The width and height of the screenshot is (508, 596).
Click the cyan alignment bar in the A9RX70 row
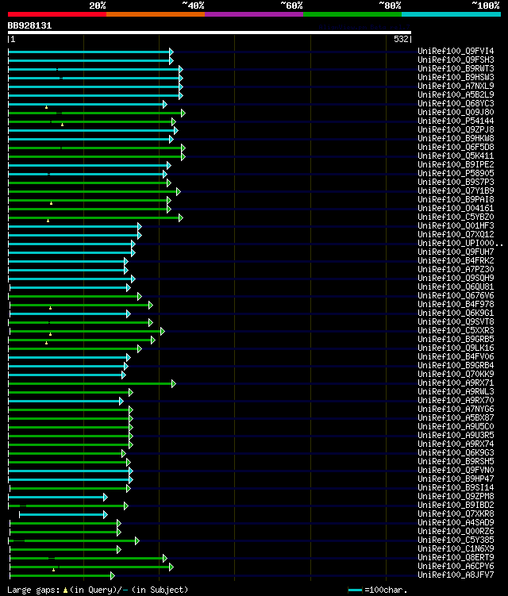click(x=66, y=402)
